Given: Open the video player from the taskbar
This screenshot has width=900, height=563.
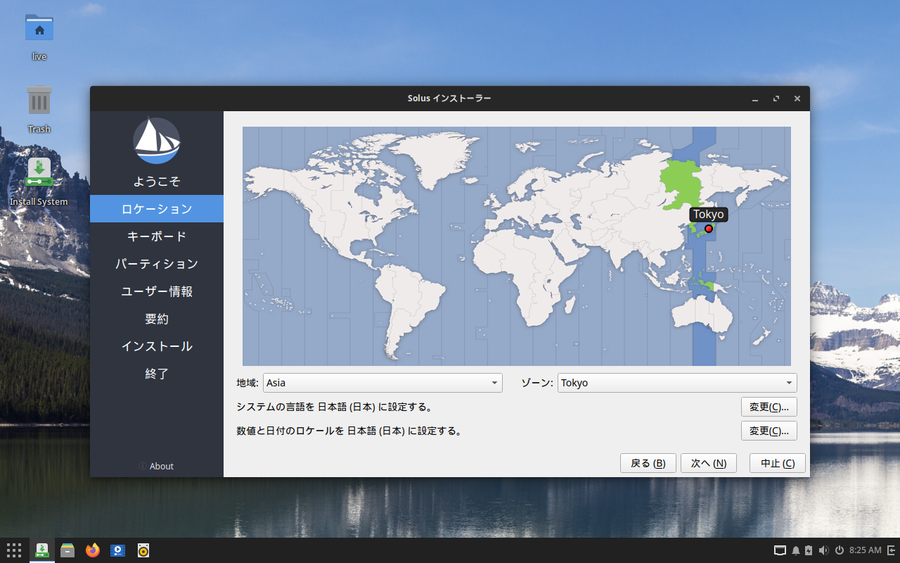Looking at the screenshot, I should pyautogui.click(x=118, y=550).
